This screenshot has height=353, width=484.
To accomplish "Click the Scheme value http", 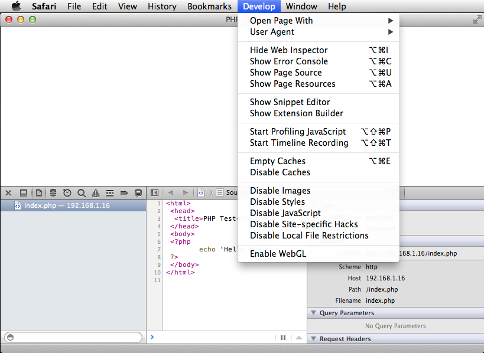I will [372, 267].
